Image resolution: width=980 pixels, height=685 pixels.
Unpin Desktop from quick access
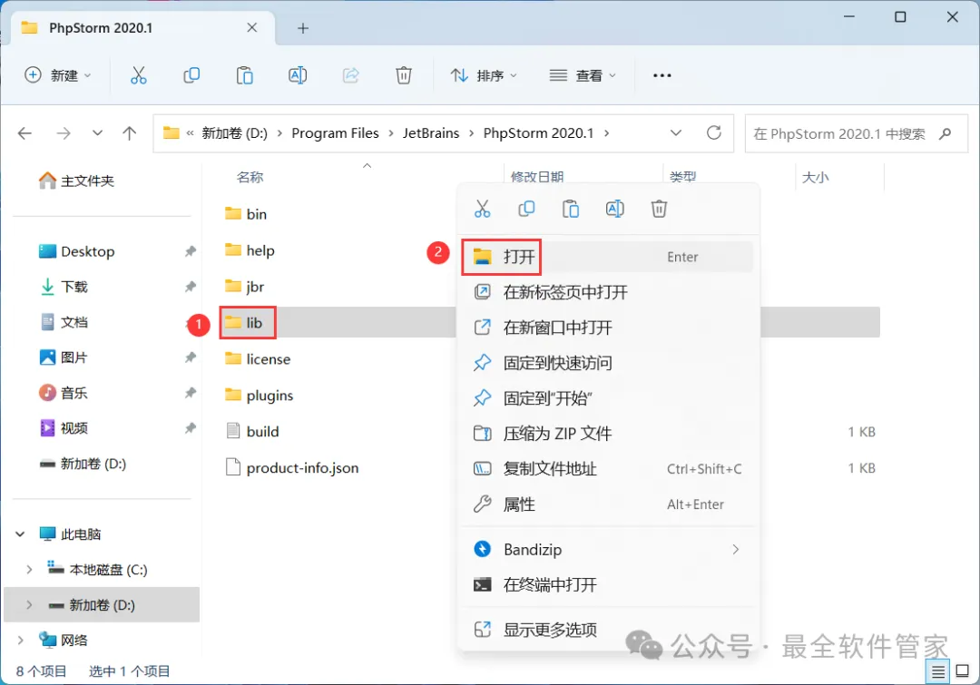(x=190, y=251)
